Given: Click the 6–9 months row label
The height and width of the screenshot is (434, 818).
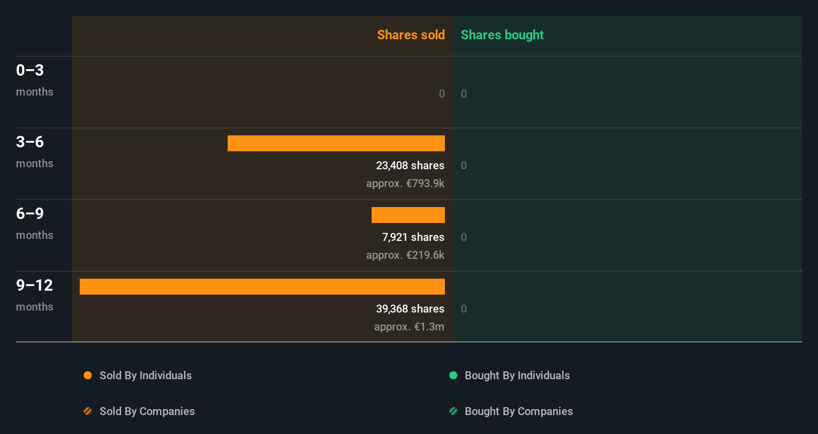Looking at the screenshot, I should click(34, 223).
